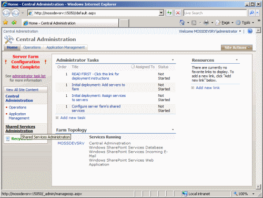Open the Farm Topology web part menu

173,130
